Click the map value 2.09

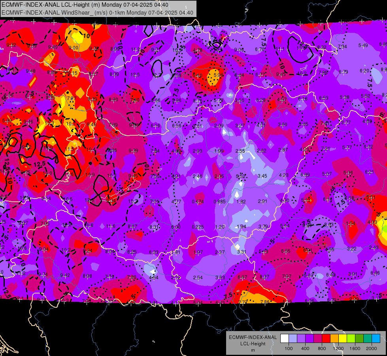pos(219,126)
